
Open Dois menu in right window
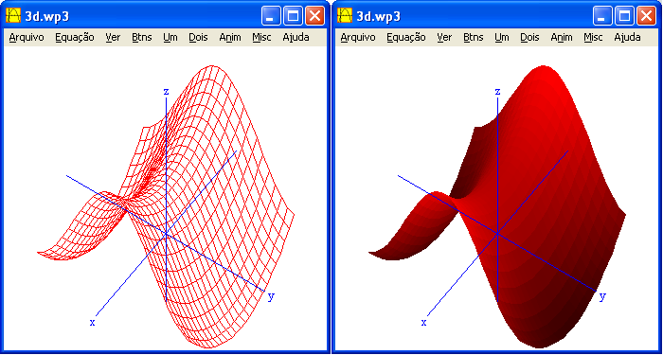529,38
